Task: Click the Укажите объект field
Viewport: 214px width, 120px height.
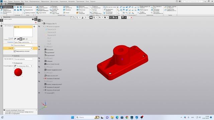Action: pos(23,45)
